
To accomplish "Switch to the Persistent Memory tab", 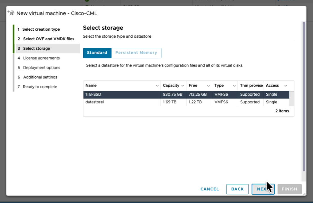I will pos(136,53).
